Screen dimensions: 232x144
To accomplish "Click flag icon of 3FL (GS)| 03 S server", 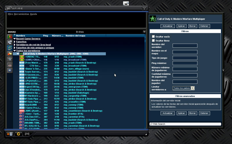I will [x=22, y=126].
